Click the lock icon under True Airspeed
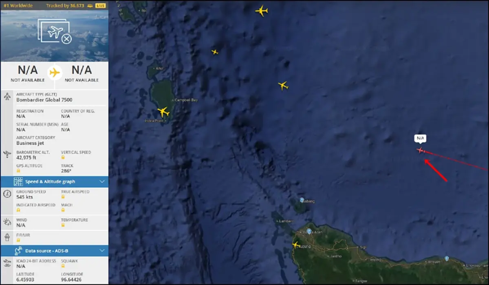This screenshot has width=489, height=285. point(63,197)
